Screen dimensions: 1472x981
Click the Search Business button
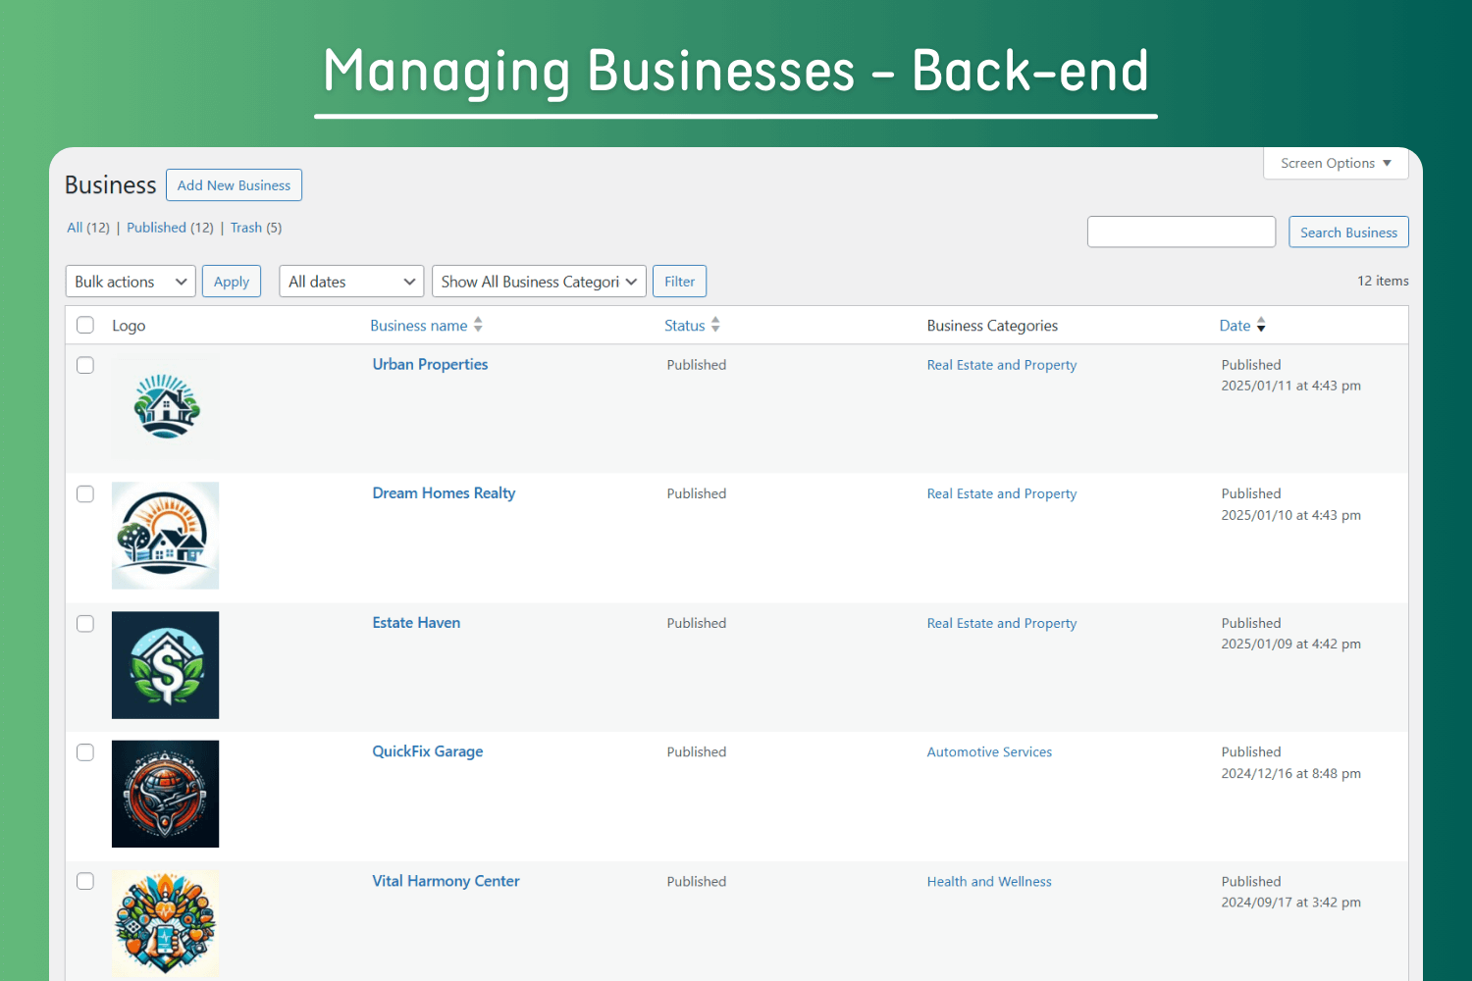click(1348, 232)
